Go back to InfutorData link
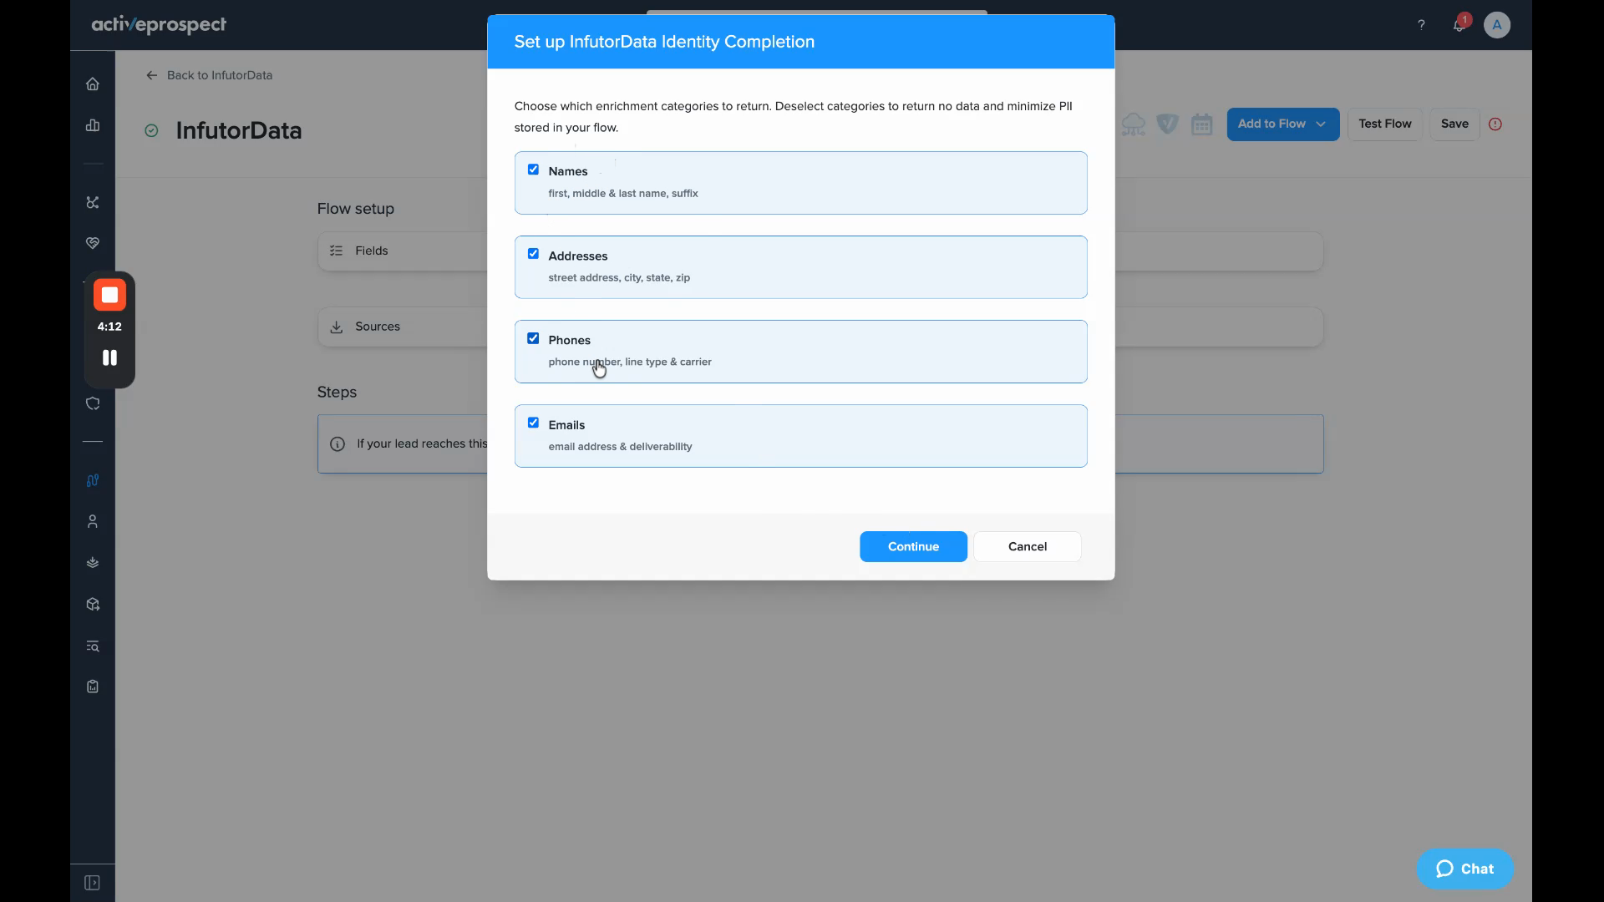 coord(209,75)
